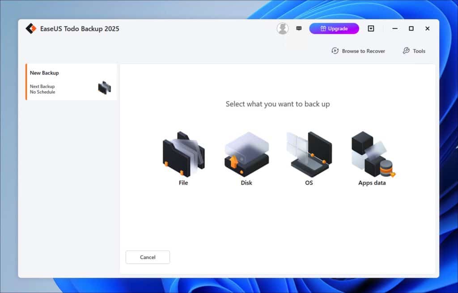
Task: Click the feedback message icon
Action: coord(299,29)
